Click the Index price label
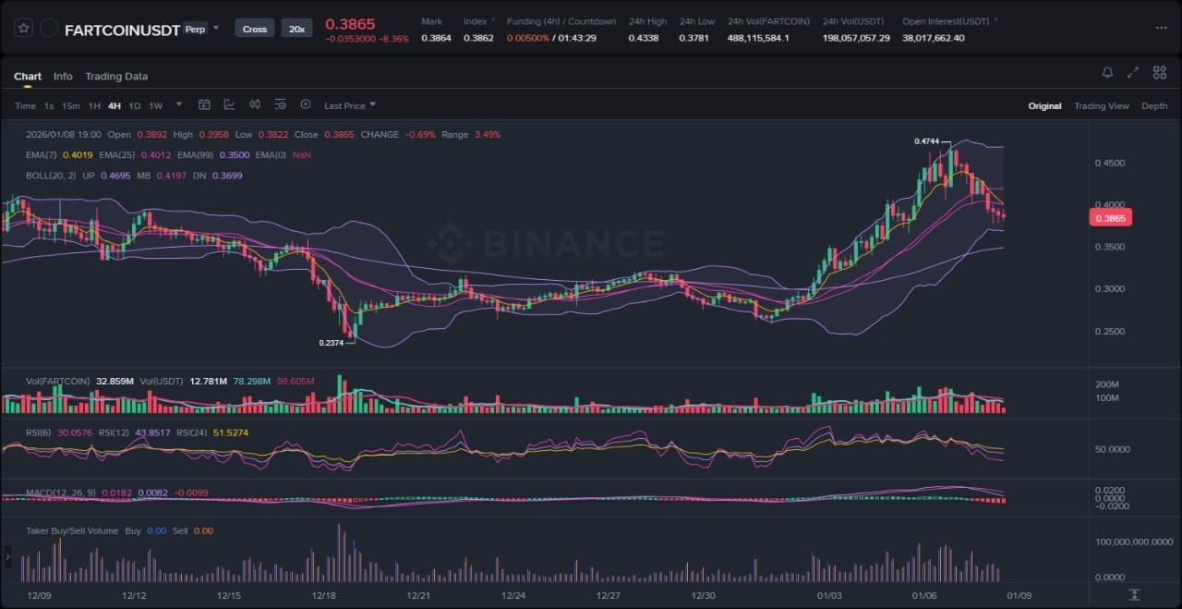This screenshot has height=609, width=1182. click(475, 21)
